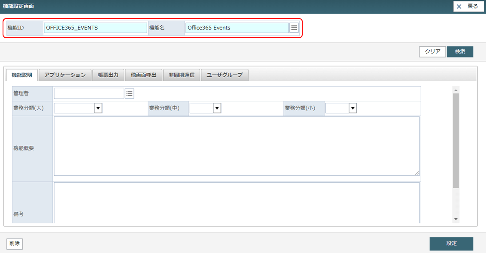
Task: Switch to the 非同期通信 tab
Action: point(182,75)
